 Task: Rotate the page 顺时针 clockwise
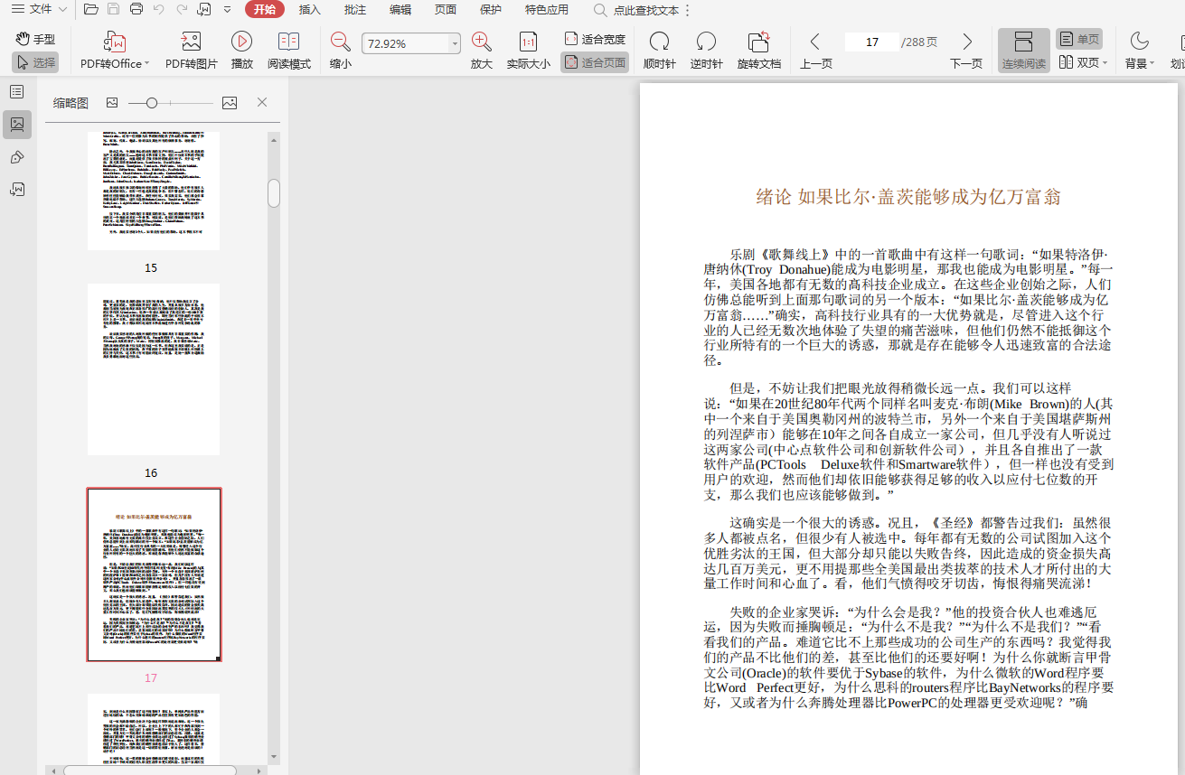tap(659, 42)
